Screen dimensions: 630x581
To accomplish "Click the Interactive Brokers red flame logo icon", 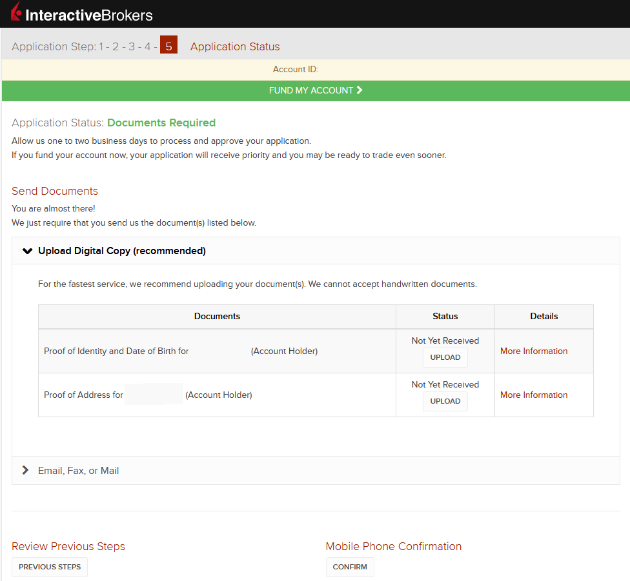I will pyautogui.click(x=17, y=11).
